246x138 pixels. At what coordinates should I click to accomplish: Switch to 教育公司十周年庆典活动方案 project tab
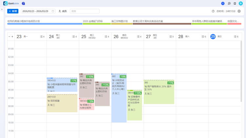click(x=148, y=21)
